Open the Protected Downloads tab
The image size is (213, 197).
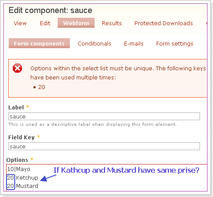point(164,23)
